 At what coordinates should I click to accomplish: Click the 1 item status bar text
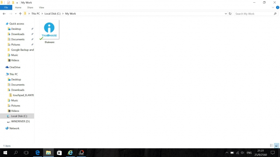pos(7,146)
